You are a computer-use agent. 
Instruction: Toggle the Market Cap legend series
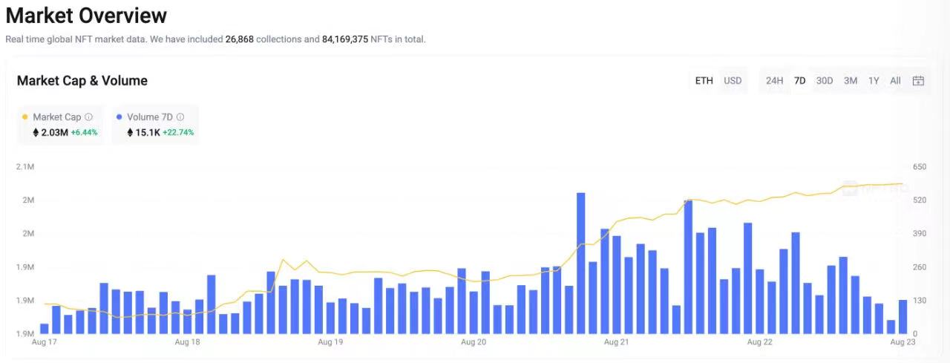[62, 125]
